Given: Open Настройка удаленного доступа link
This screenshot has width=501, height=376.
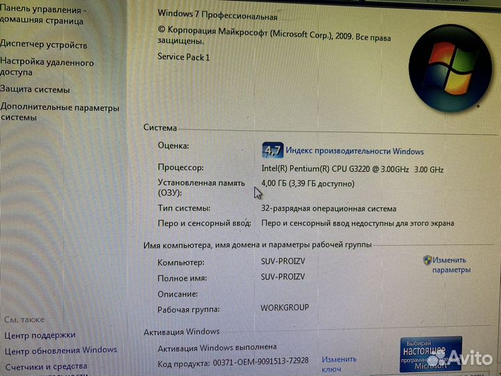Looking at the screenshot, I should point(47,67).
